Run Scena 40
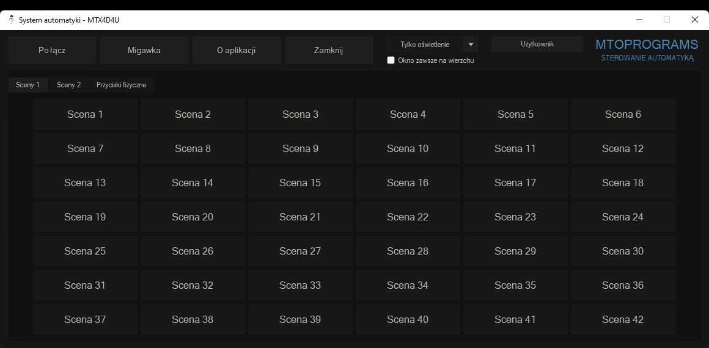Image resolution: width=709 pixels, height=348 pixels. pos(408,319)
